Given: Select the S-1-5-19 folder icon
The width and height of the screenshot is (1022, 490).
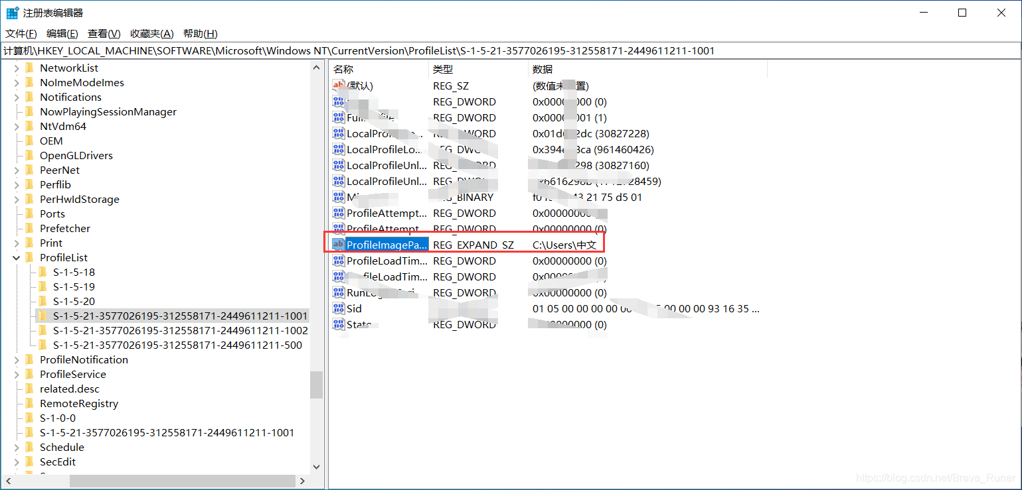Looking at the screenshot, I should 43,286.
